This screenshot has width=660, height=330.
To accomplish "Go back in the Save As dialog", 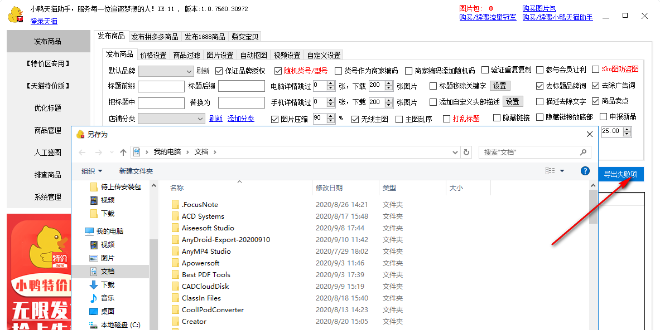I will pyautogui.click(x=83, y=152).
